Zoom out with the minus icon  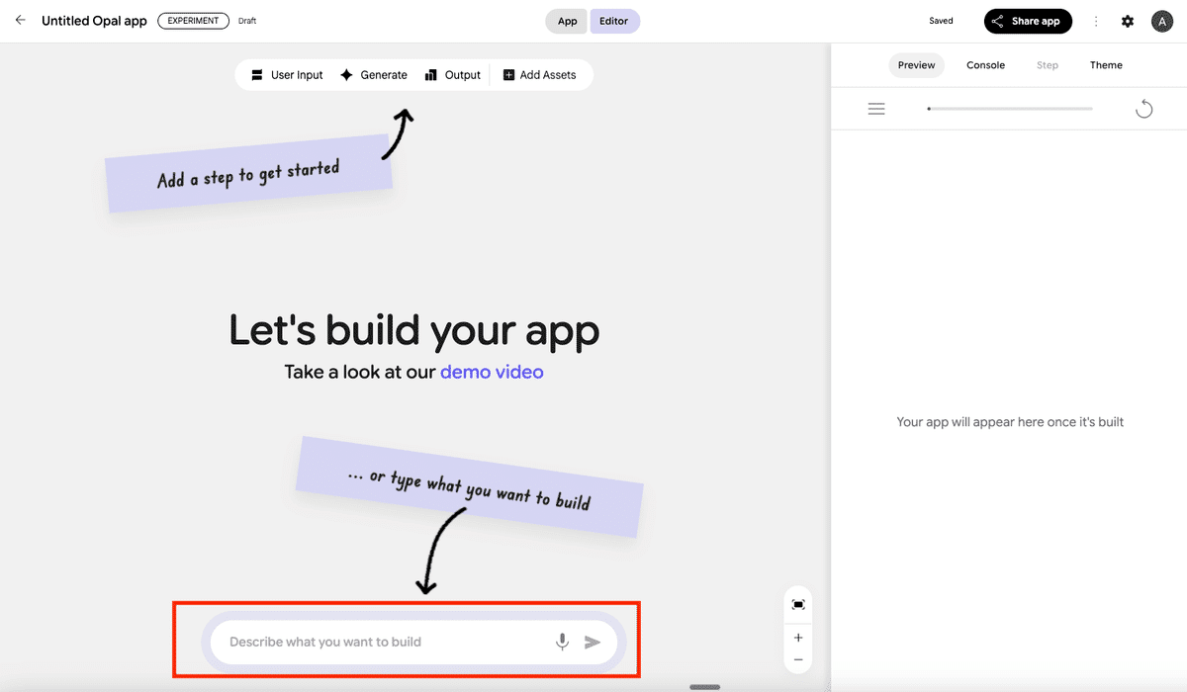click(798, 660)
